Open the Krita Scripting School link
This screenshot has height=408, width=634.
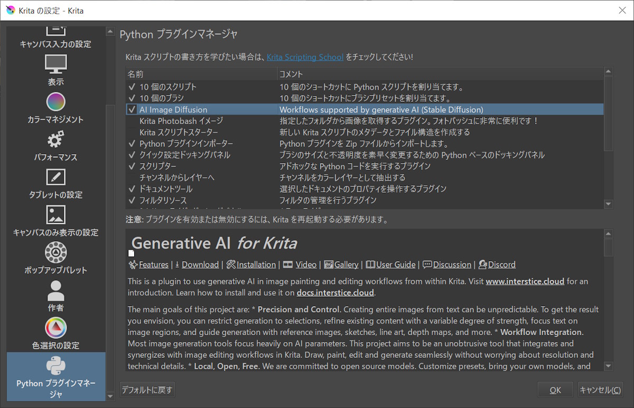tap(305, 57)
